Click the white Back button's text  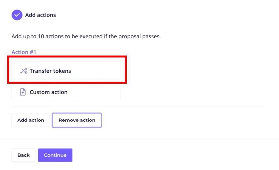point(23,155)
